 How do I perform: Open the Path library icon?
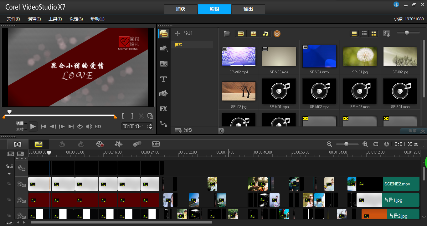tap(163, 124)
